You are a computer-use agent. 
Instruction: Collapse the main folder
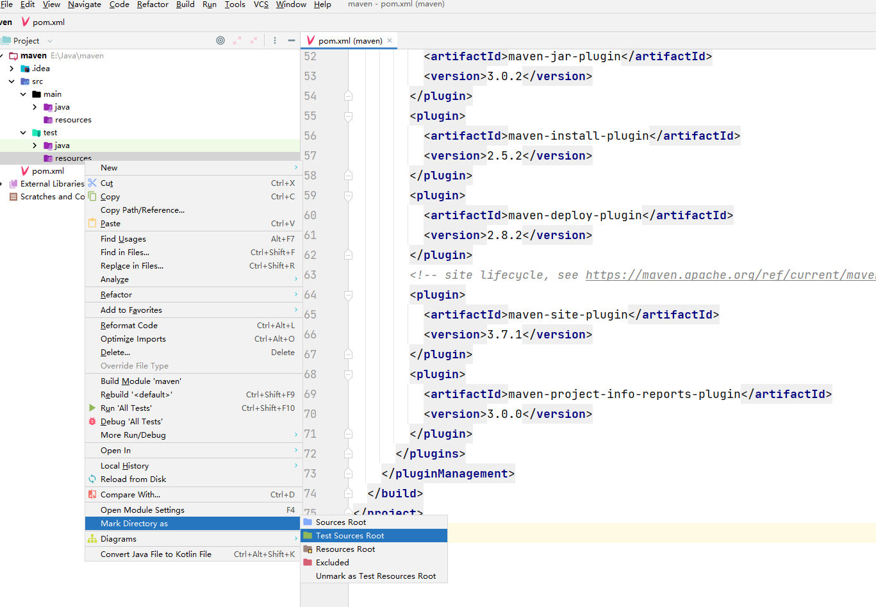click(23, 94)
